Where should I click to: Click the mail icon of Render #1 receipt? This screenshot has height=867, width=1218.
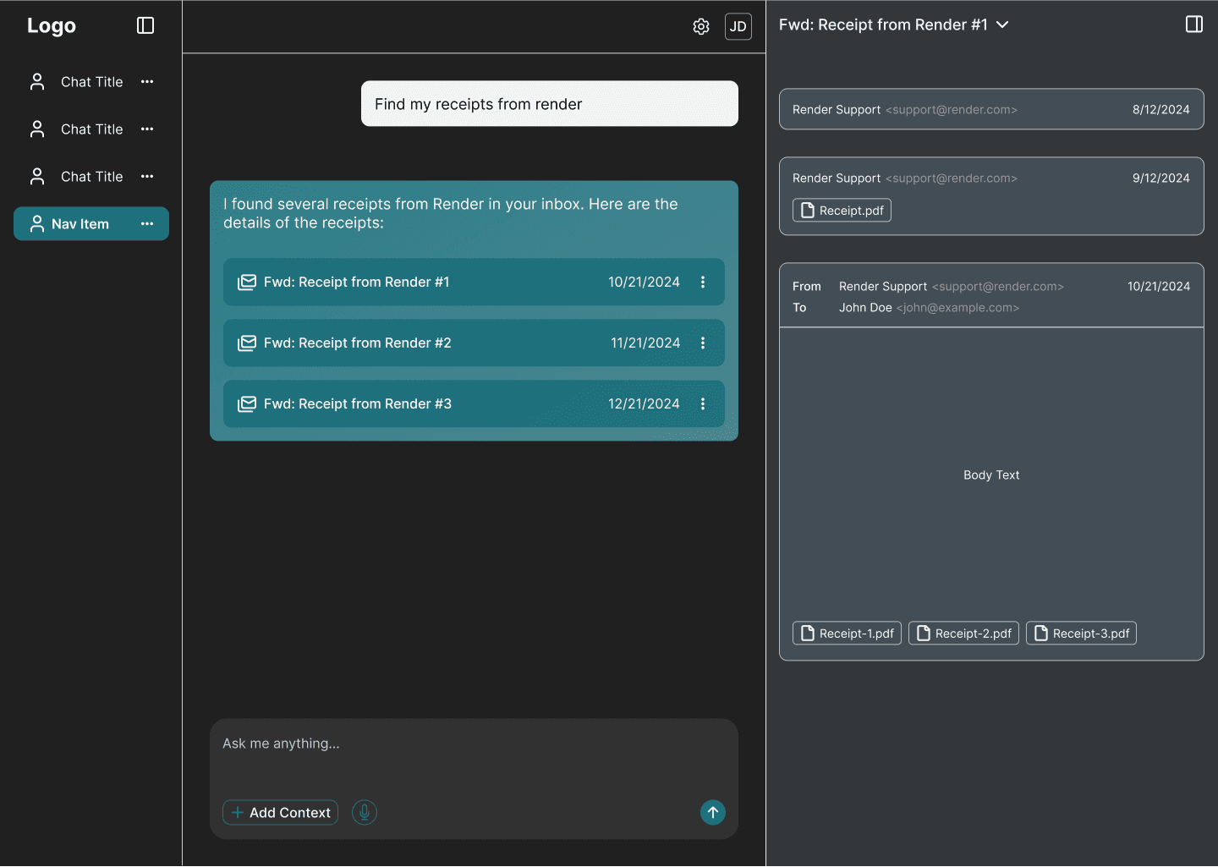click(x=247, y=283)
